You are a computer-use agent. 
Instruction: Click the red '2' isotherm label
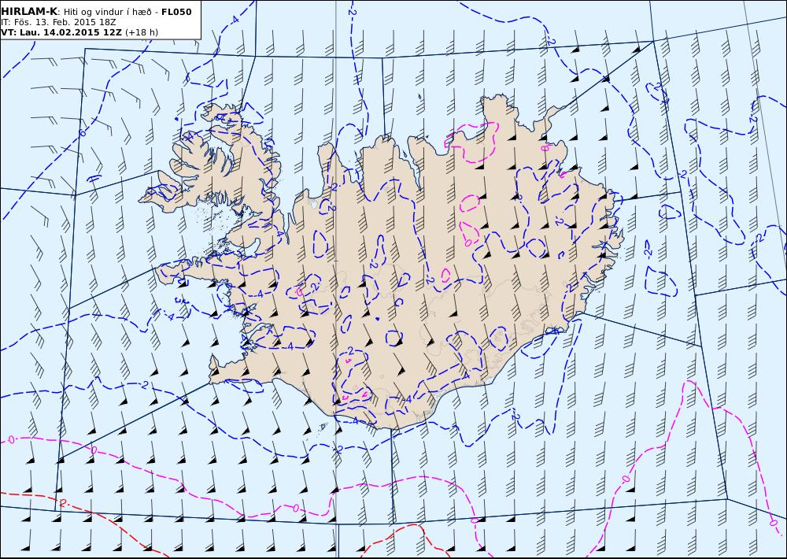pyautogui.click(x=63, y=503)
